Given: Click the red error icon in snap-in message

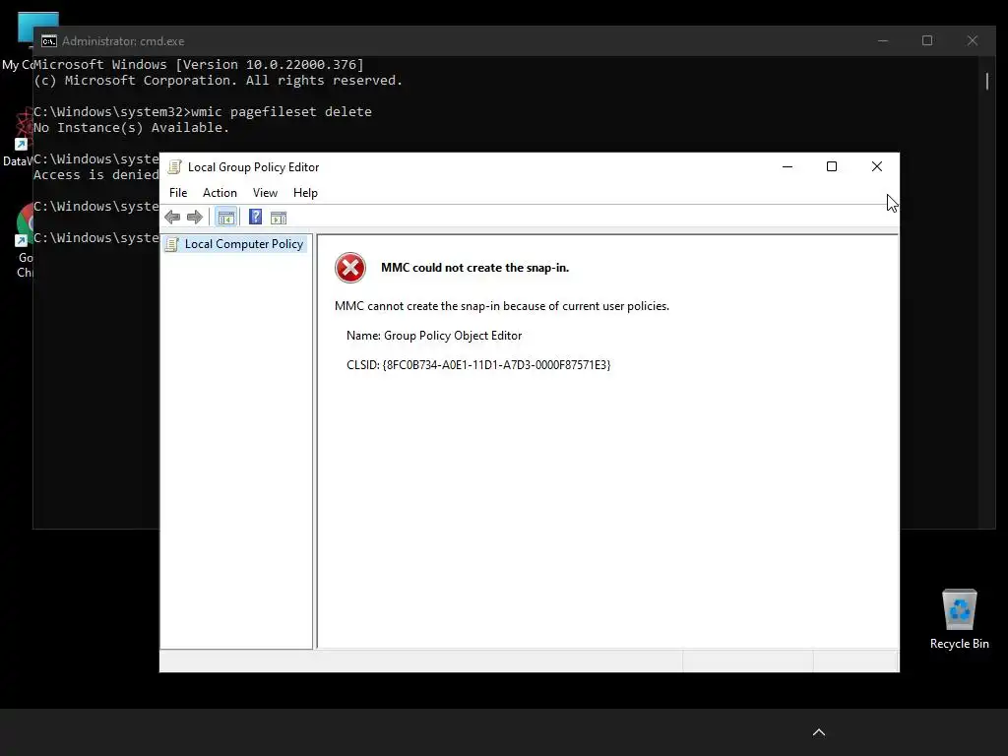Looking at the screenshot, I should tap(350, 268).
